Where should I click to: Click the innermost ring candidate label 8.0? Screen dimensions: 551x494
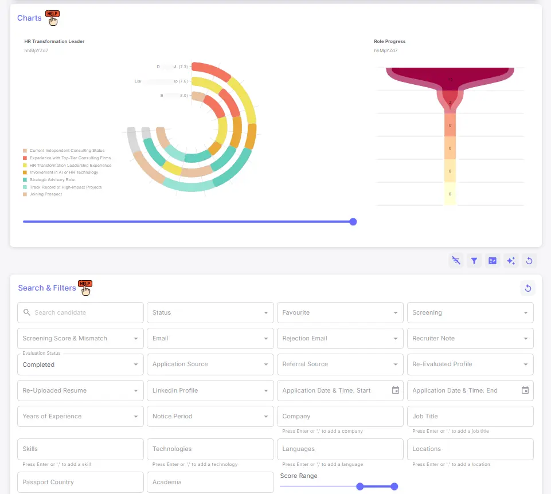(x=174, y=96)
